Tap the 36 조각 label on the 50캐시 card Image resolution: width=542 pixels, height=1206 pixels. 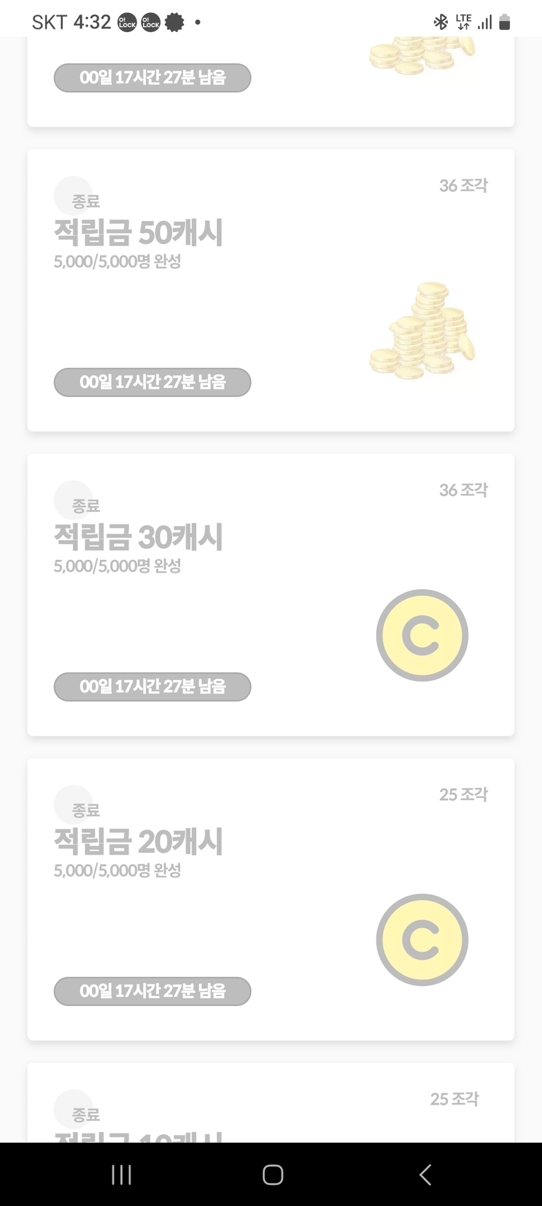coord(463,186)
